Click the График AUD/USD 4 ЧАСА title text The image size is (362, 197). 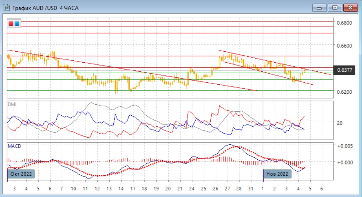pos(45,8)
